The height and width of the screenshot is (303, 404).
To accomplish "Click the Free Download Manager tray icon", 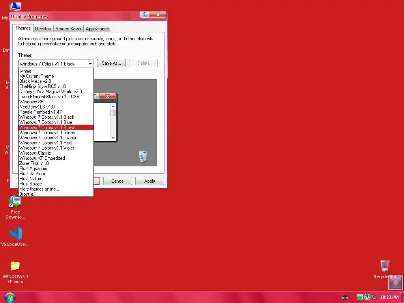I will (360, 297).
